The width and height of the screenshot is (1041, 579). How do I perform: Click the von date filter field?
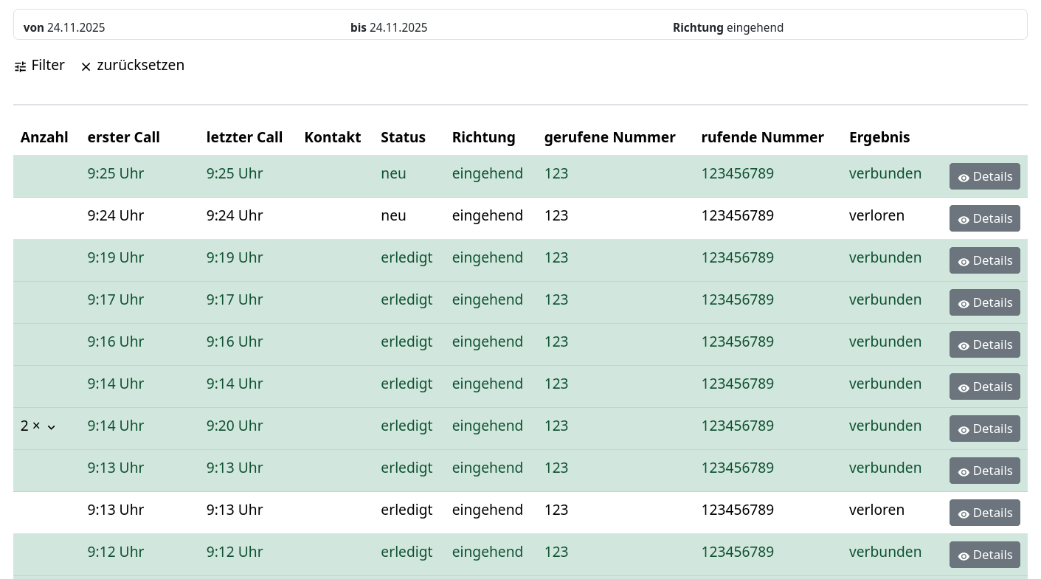click(64, 28)
